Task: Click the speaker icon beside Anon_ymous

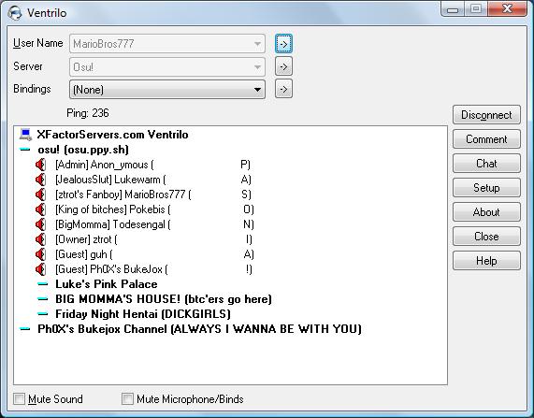Action: 40,165
